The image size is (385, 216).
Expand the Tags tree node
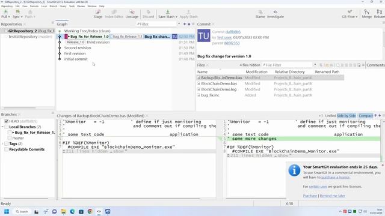2,144
